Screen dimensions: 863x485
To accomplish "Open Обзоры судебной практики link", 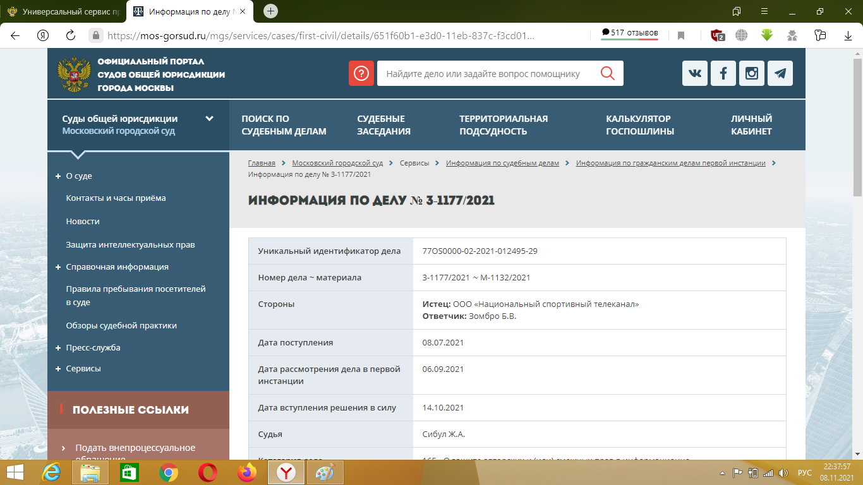I will pos(121,325).
